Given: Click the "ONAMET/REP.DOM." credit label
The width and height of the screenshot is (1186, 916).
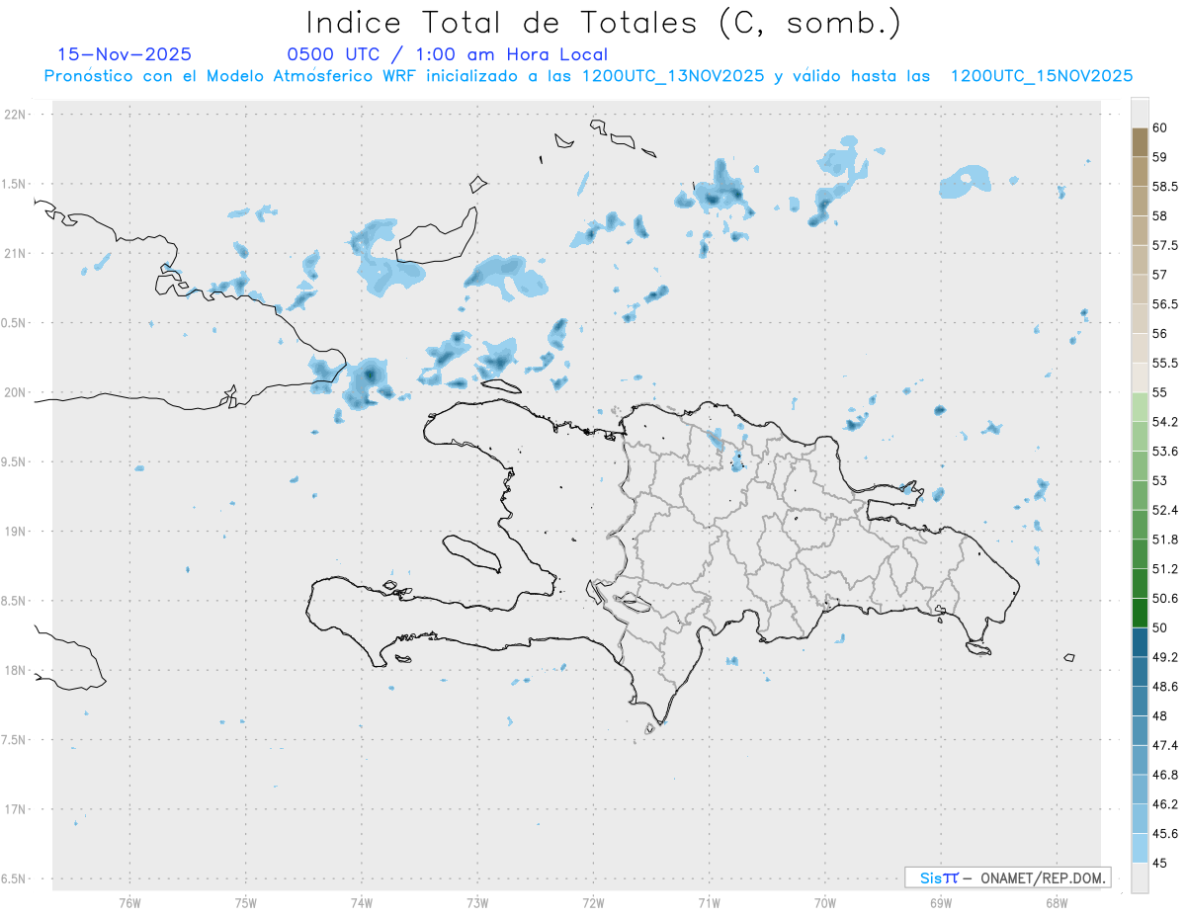Looking at the screenshot, I should point(1042,877).
